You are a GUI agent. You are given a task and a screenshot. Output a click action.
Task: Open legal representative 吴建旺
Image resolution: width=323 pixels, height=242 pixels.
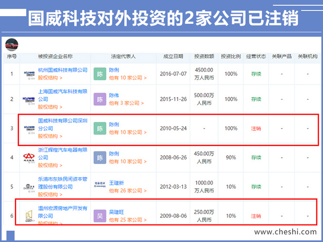tap(116, 212)
